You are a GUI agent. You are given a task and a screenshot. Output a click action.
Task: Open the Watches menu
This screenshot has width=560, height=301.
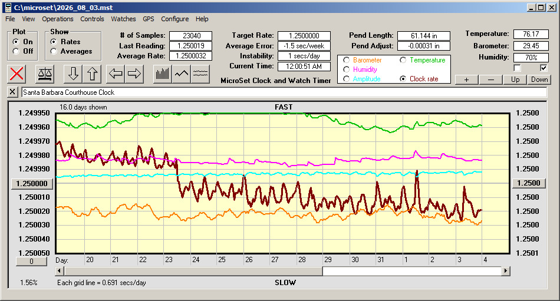123,19
